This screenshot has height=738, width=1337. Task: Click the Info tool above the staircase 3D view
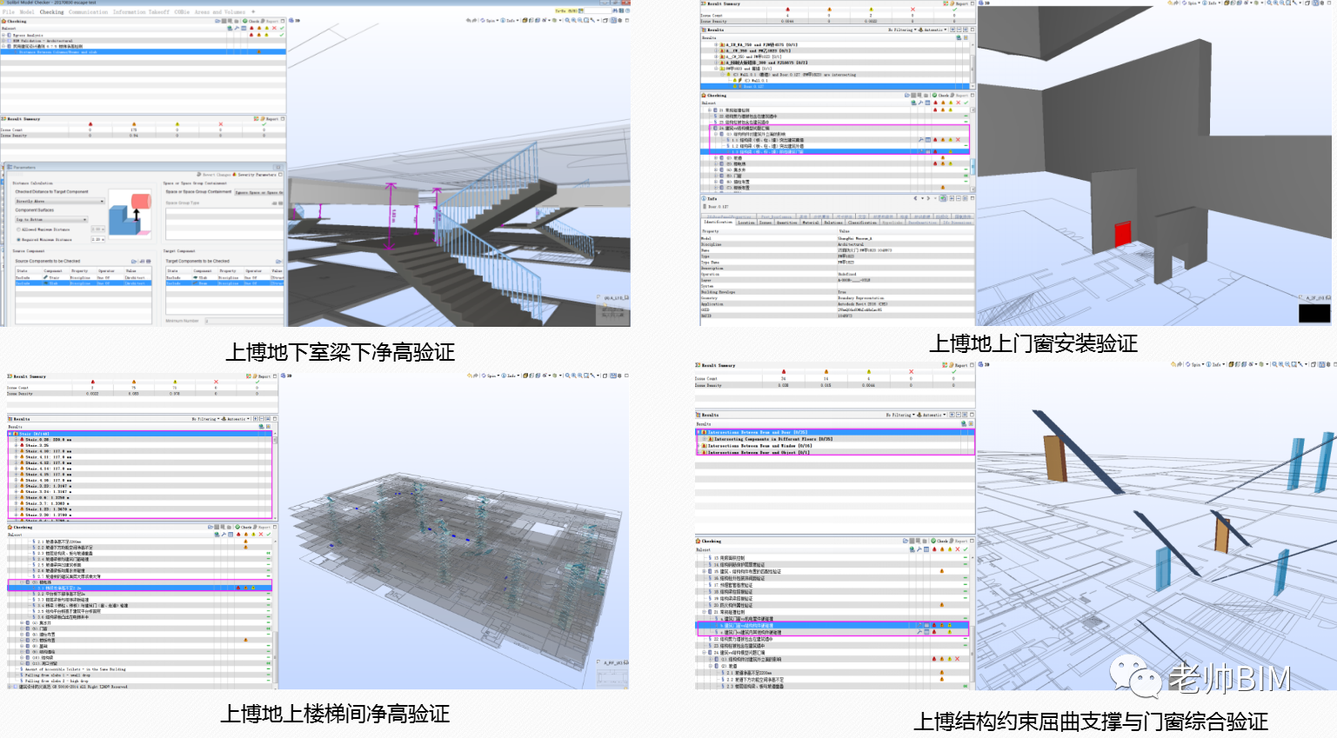pyautogui.click(x=509, y=20)
